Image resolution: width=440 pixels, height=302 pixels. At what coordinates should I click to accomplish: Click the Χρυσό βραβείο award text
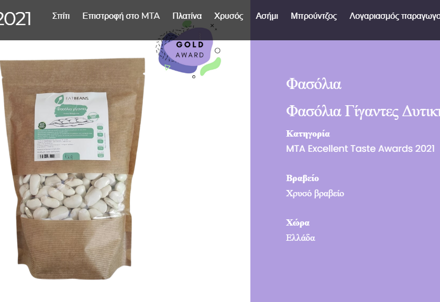315,193
